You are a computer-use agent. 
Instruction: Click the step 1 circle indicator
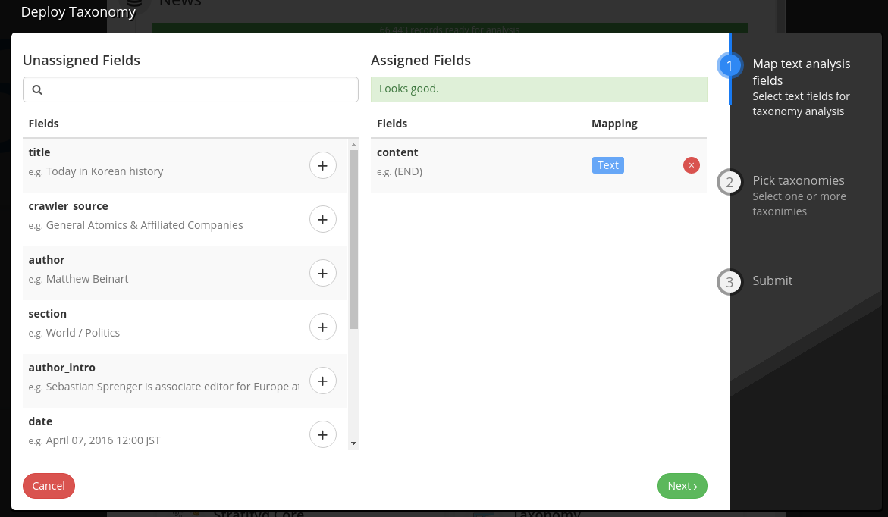pyautogui.click(x=730, y=66)
